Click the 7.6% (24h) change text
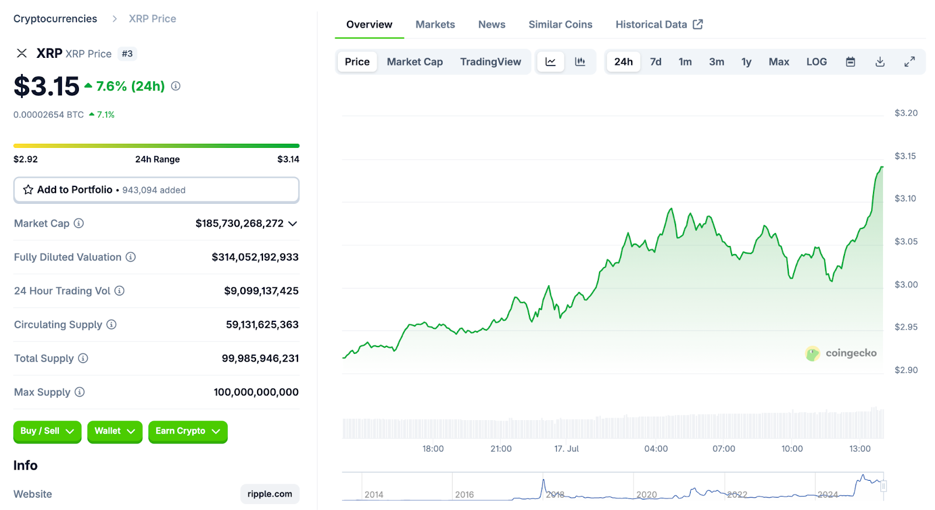 click(x=130, y=86)
